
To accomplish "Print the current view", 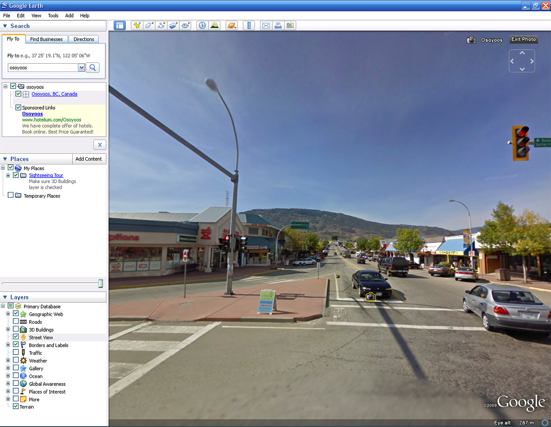I will pyautogui.click(x=278, y=25).
